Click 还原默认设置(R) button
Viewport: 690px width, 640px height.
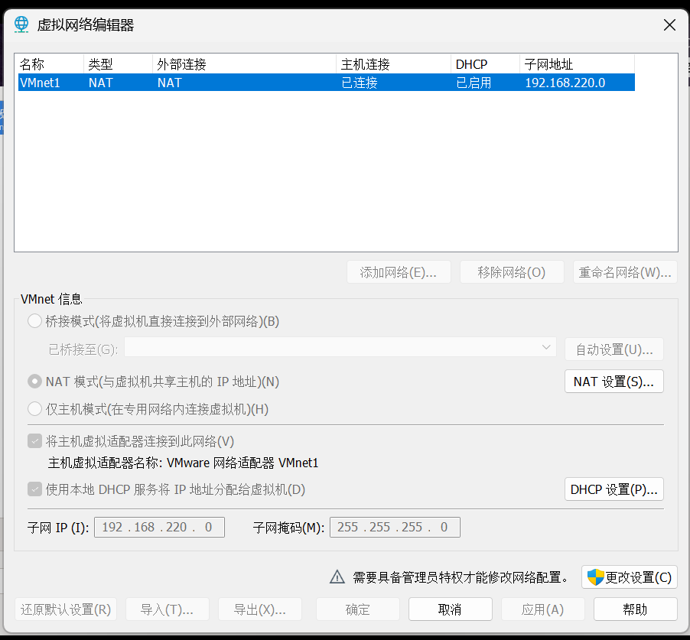[66, 609]
